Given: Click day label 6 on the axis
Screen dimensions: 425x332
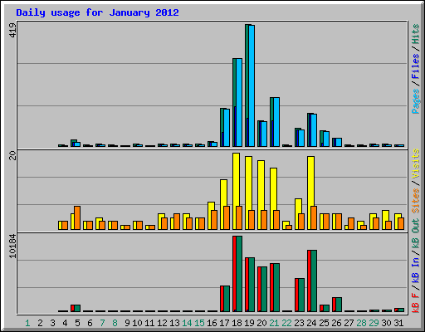Looking at the screenshot, I should [90, 323].
